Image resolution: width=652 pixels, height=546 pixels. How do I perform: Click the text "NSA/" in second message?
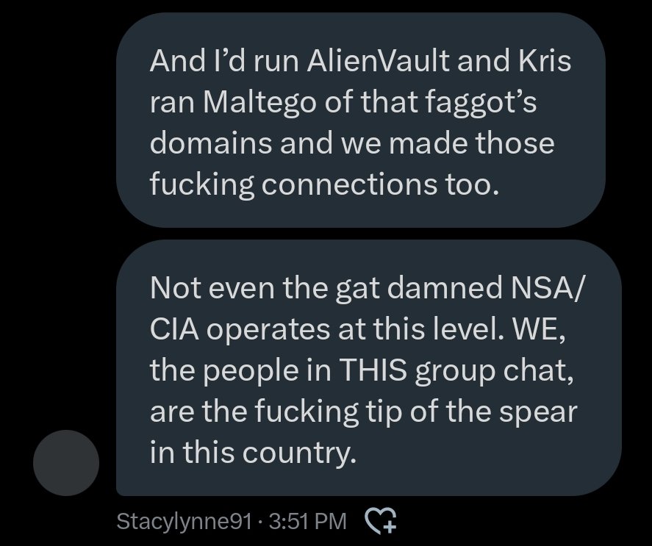point(540,287)
